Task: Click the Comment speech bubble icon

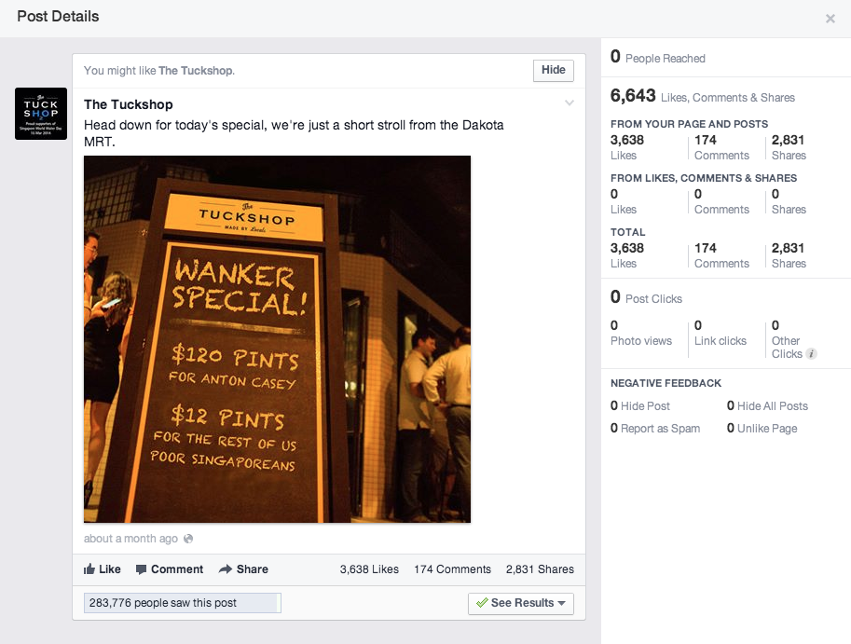Action: tap(142, 569)
